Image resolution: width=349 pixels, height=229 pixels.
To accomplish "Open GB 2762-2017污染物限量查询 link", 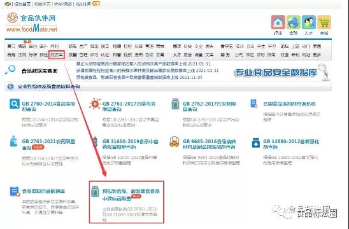I will coord(210,106).
